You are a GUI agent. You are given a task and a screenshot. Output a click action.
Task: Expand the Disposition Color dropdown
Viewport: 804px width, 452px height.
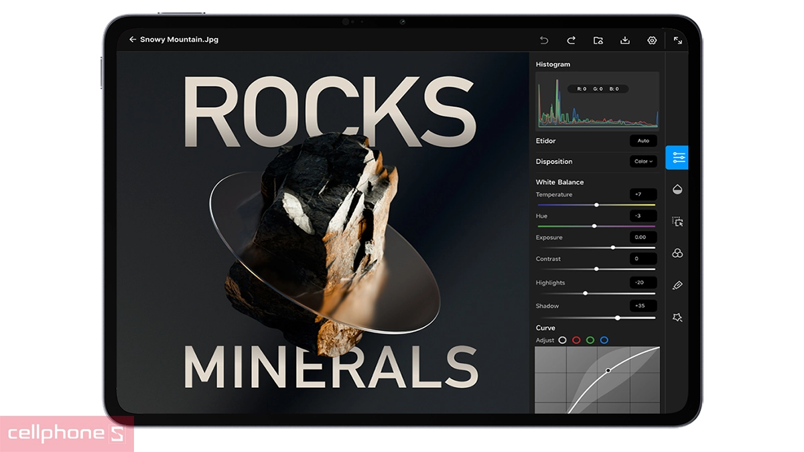pos(643,161)
